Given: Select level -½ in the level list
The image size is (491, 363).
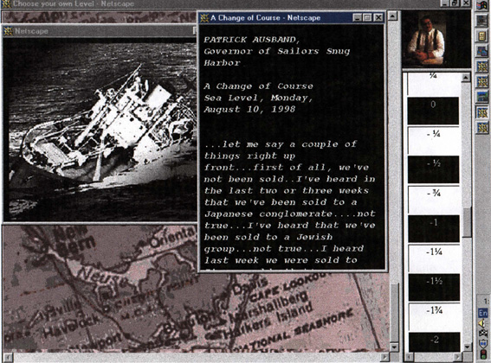Looking at the screenshot, I should tap(433, 169).
